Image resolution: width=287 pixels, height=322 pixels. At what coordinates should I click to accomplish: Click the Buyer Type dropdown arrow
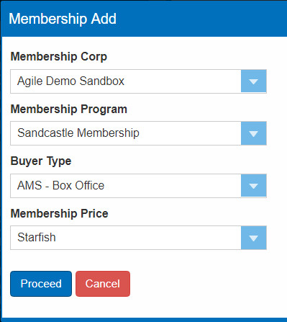tap(254, 186)
